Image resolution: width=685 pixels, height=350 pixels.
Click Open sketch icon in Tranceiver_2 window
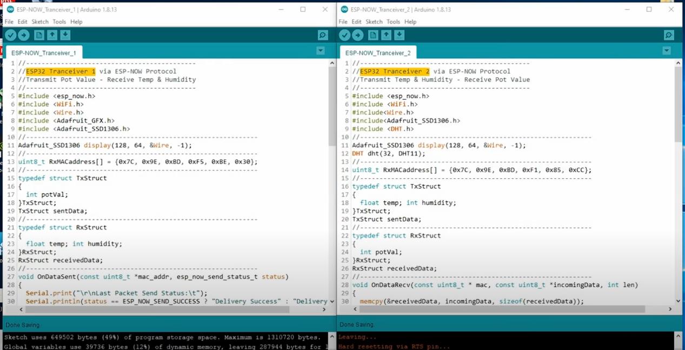(x=386, y=35)
